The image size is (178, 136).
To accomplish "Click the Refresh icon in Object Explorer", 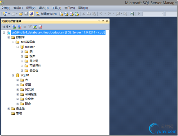I will click(35, 27).
